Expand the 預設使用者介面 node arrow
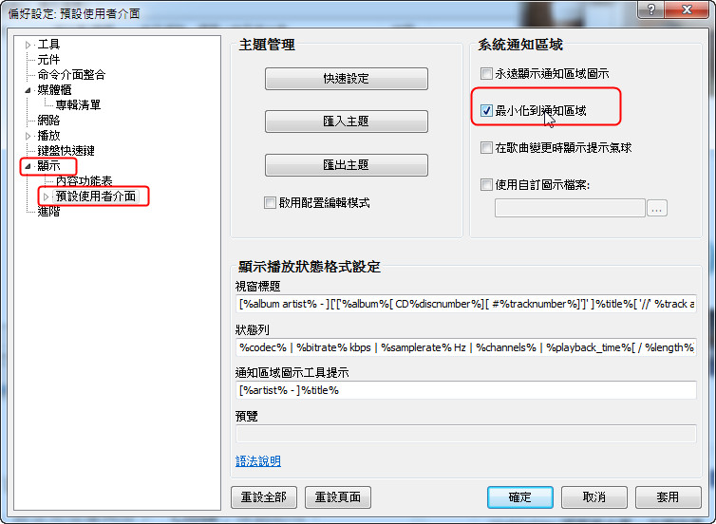Image resolution: width=716 pixels, height=524 pixels. pos(46,196)
